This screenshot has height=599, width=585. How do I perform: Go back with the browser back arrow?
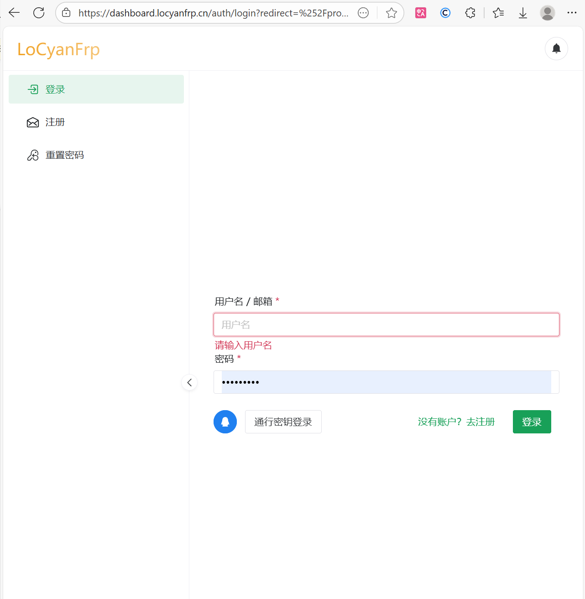coord(15,13)
